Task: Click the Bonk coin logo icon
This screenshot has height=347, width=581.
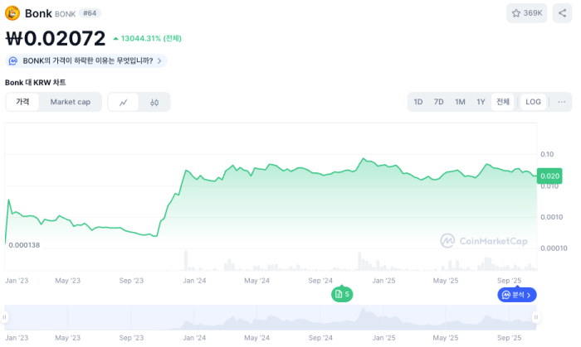Action: coord(12,13)
